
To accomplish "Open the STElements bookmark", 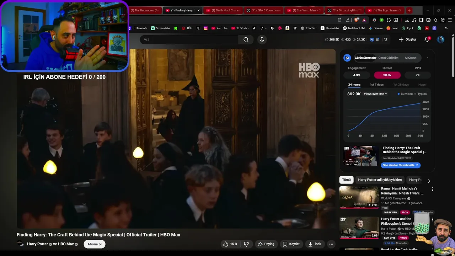I will pyautogui.click(x=137, y=28).
